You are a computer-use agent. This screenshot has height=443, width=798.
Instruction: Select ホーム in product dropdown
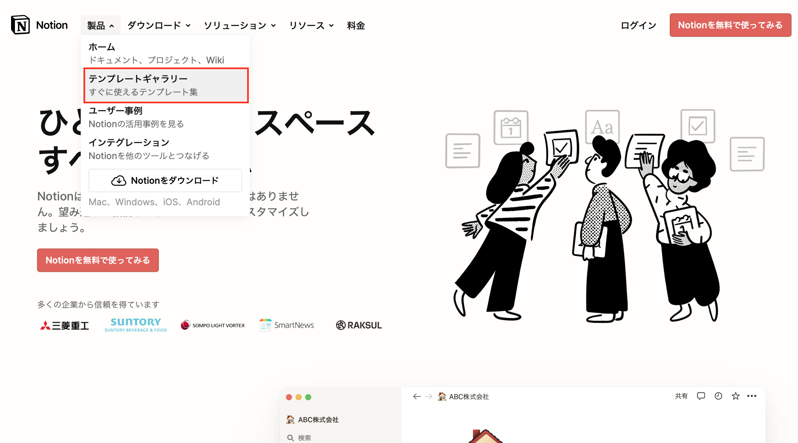(166, 53)
